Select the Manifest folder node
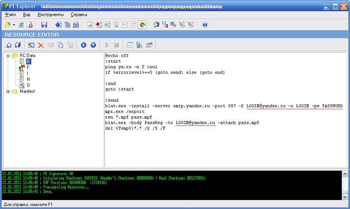The image size is (350, 209). [27, 91]
